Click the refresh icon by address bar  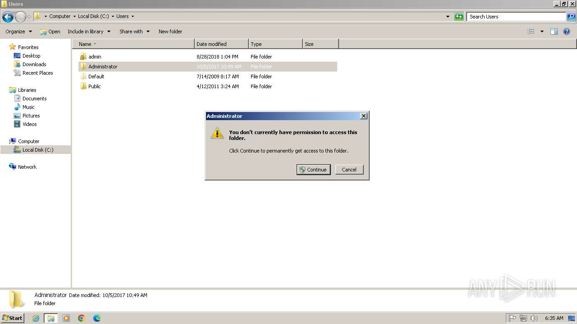(x=459, y=17)
